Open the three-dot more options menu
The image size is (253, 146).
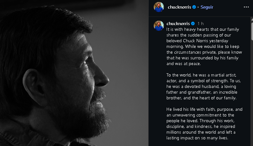coord(246,7)
